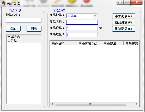Click 添加商品(A) button

coord(124,16)
